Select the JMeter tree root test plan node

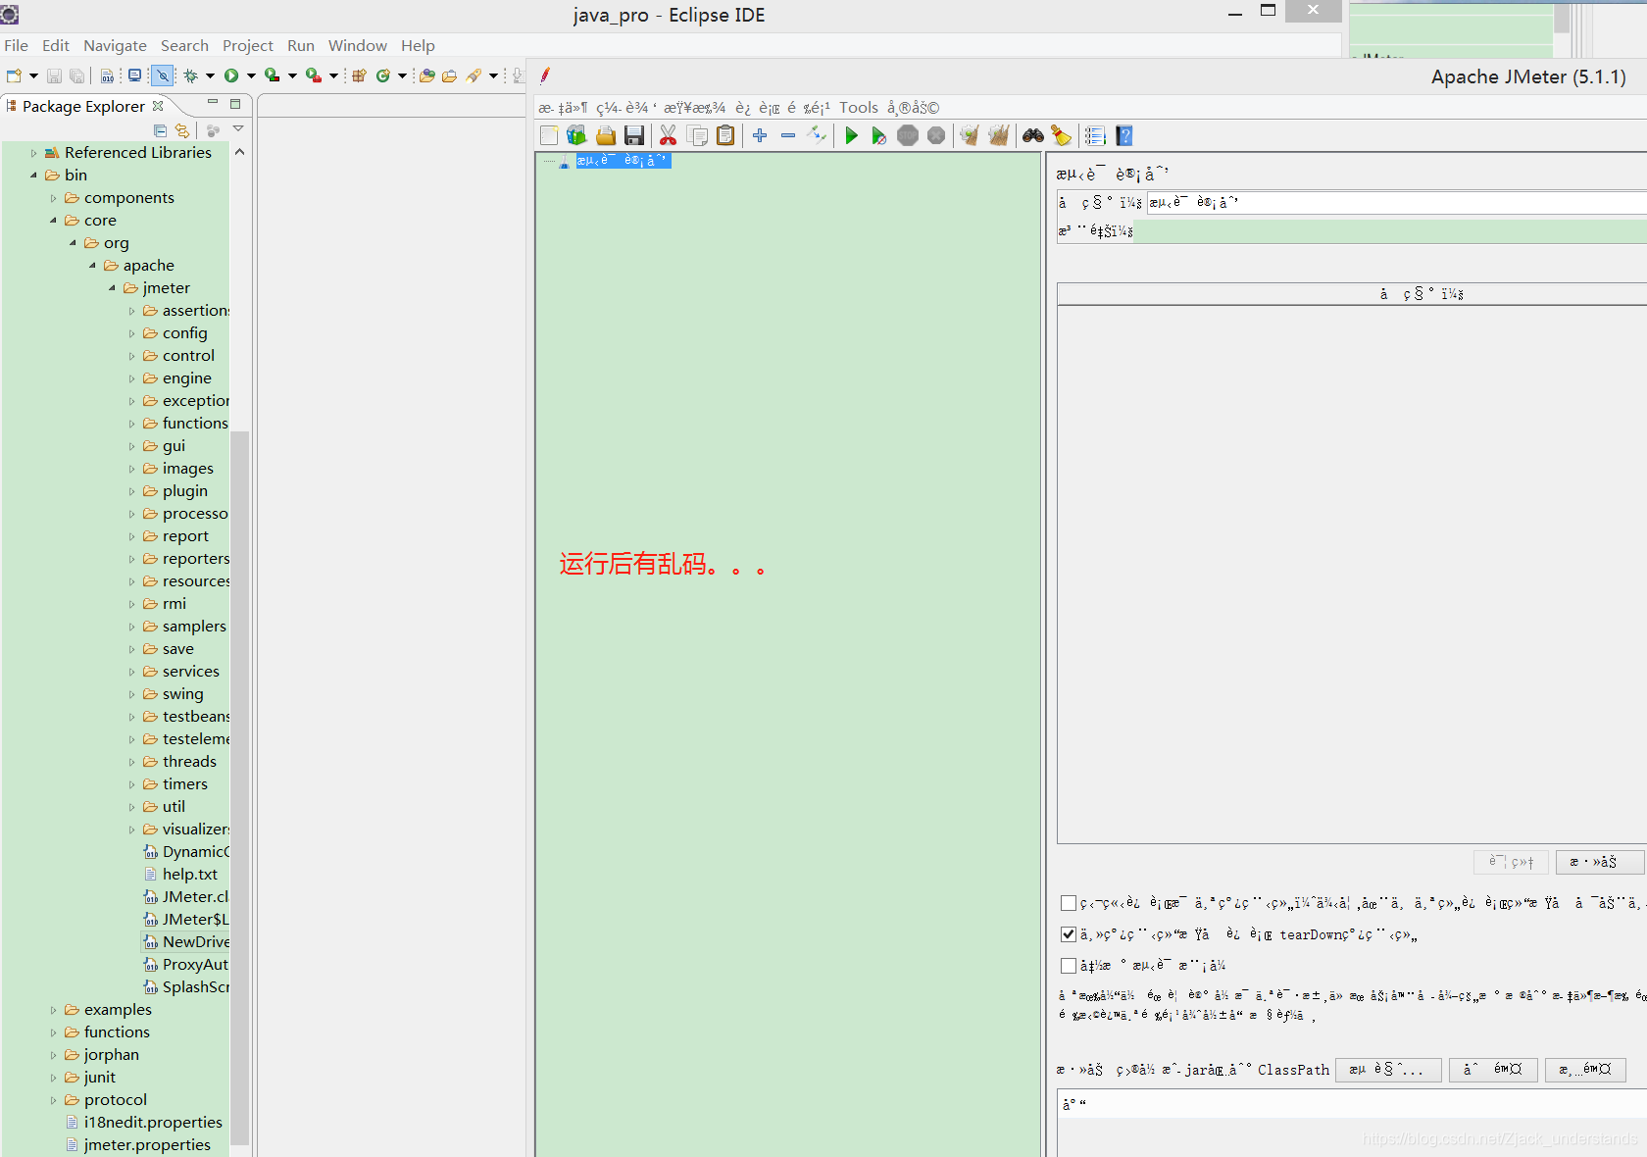622,161
